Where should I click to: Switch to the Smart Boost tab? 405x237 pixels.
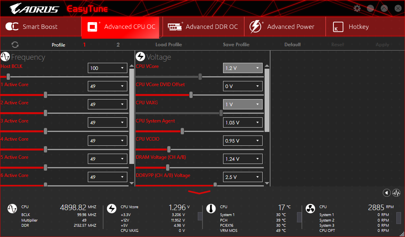41,26
